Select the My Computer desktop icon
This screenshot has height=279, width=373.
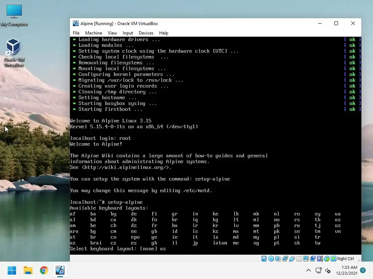(x=14, y=15)
